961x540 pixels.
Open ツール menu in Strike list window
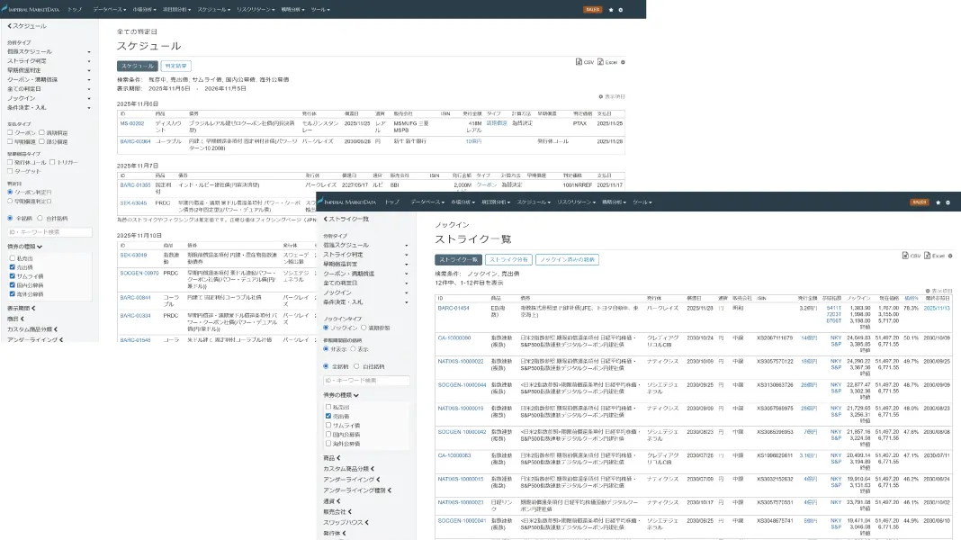click(x=642, y=202)
